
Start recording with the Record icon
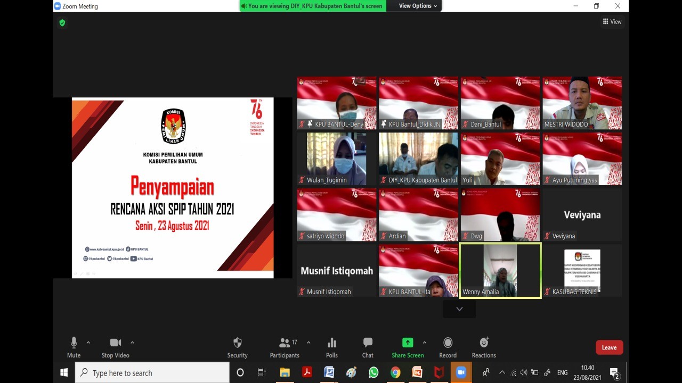pos(448,343)
